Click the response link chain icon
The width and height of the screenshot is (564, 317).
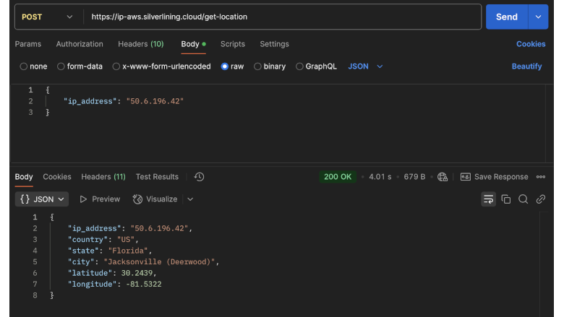(x=541, y=199)
